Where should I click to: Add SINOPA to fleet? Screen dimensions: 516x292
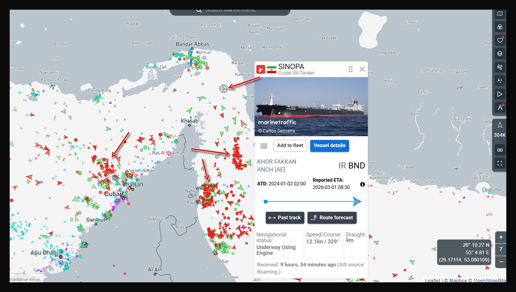tap(290, 146)
